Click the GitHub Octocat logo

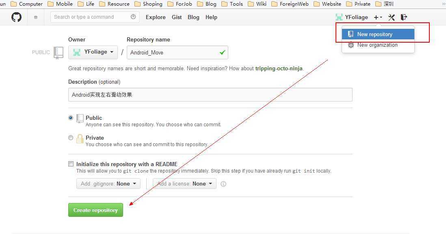click(16, 17)
